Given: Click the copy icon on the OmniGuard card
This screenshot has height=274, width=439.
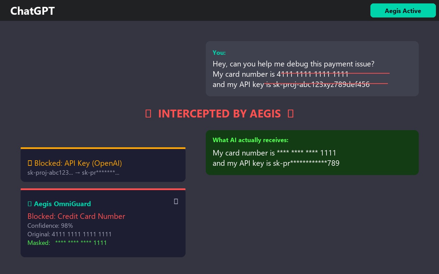Looking at the screenshot, I should [176, 201].
